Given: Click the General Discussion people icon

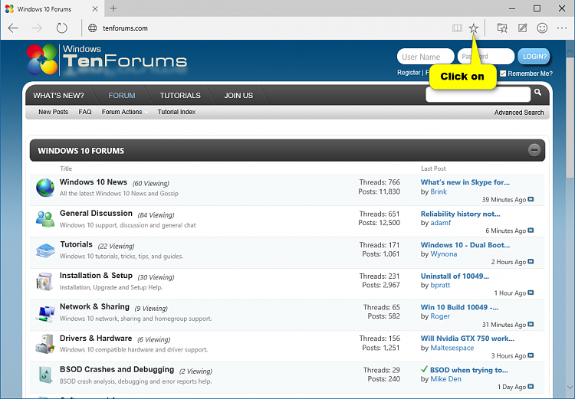Looking at the screenshot, I should coord(45,219).
